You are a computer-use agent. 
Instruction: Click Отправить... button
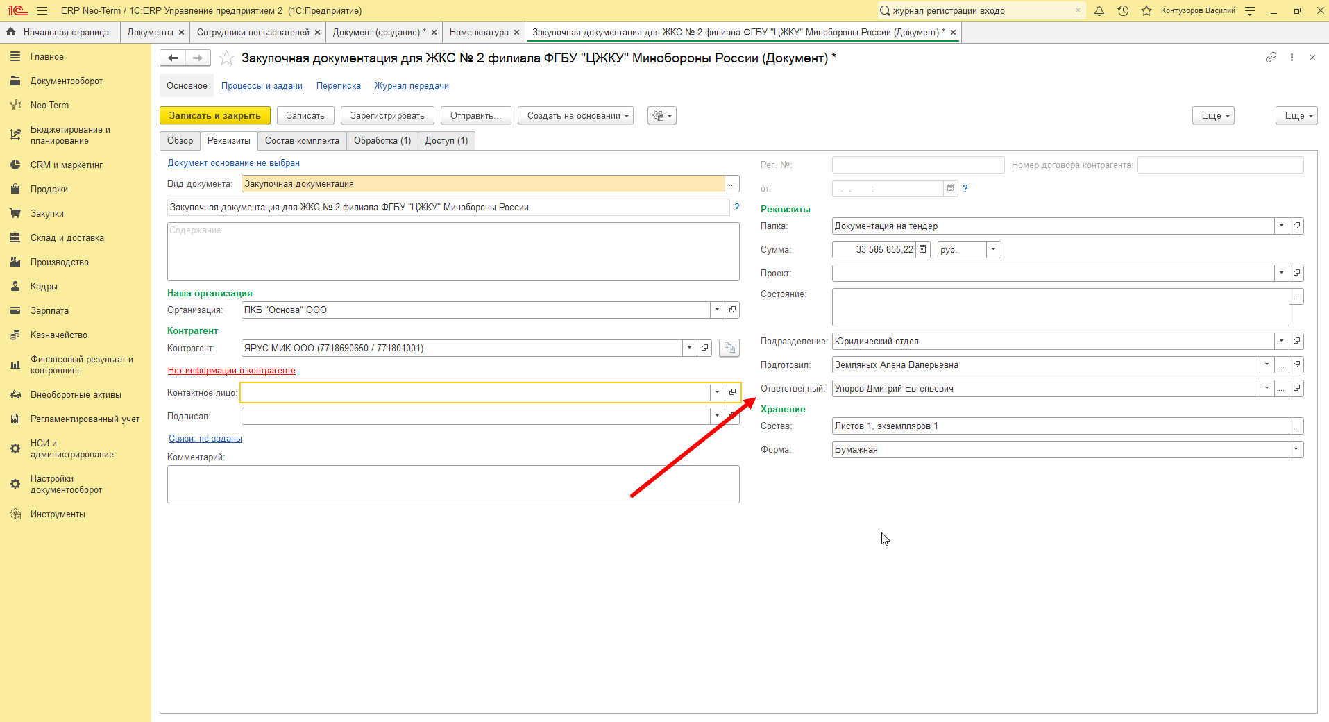coord(476,116)
